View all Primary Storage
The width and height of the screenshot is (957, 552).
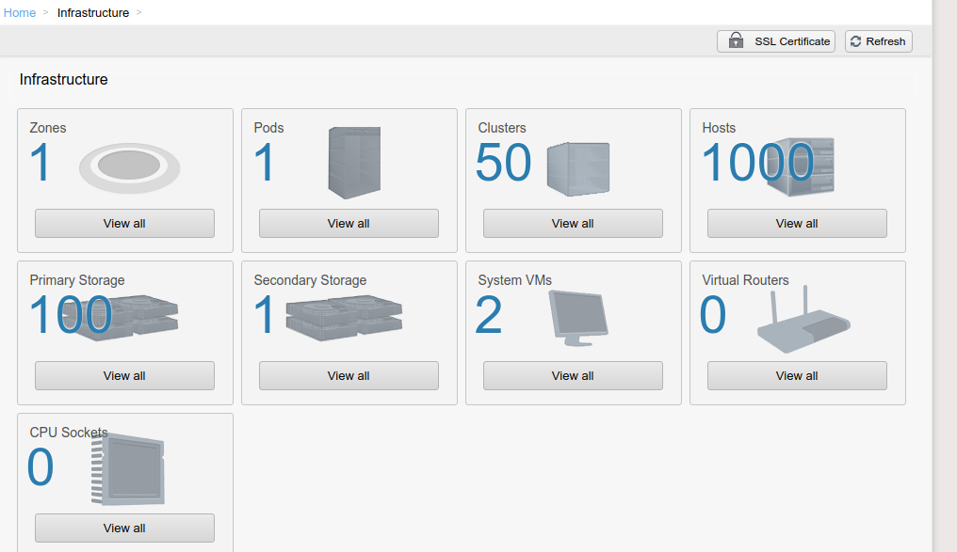124,376
